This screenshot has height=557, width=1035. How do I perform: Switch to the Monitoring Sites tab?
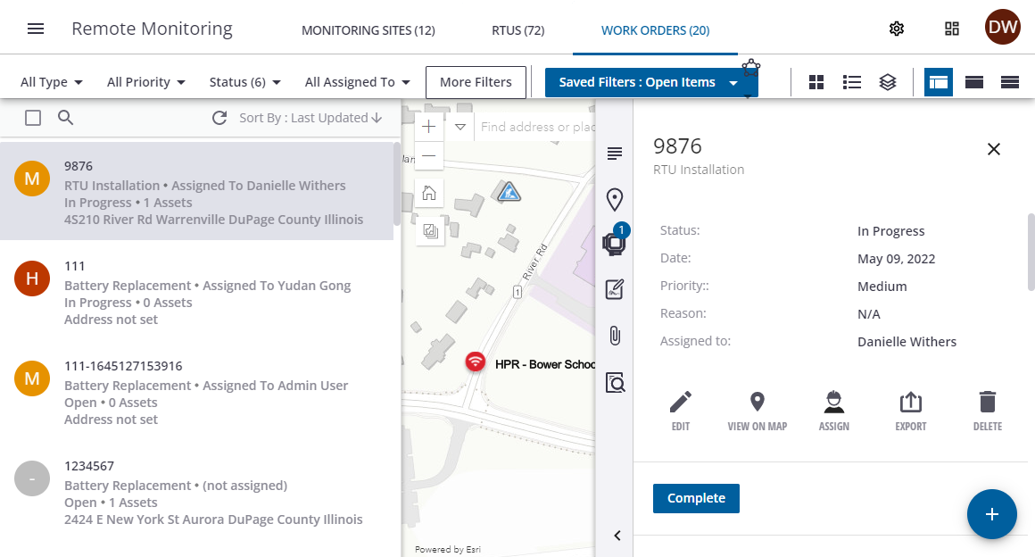coord(368,30)
